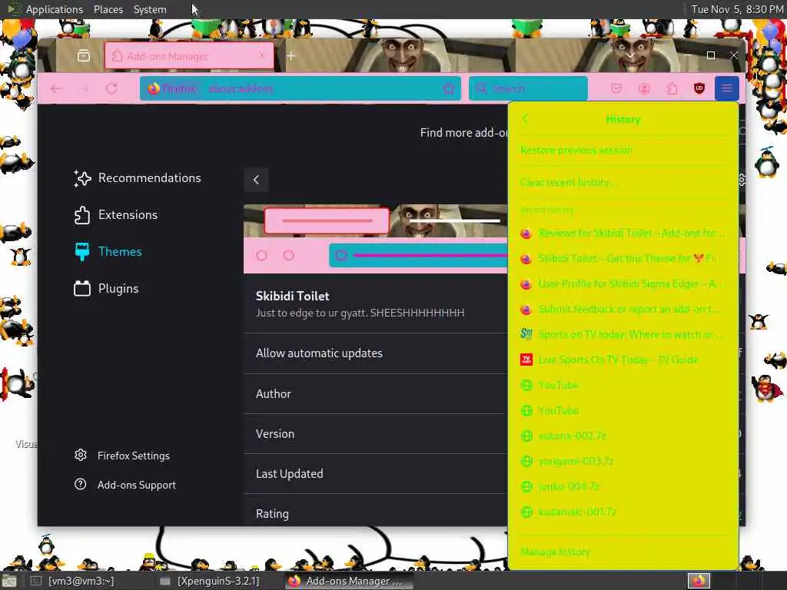Open Recommendations in add-ons sidebar

tap(138, 178)
